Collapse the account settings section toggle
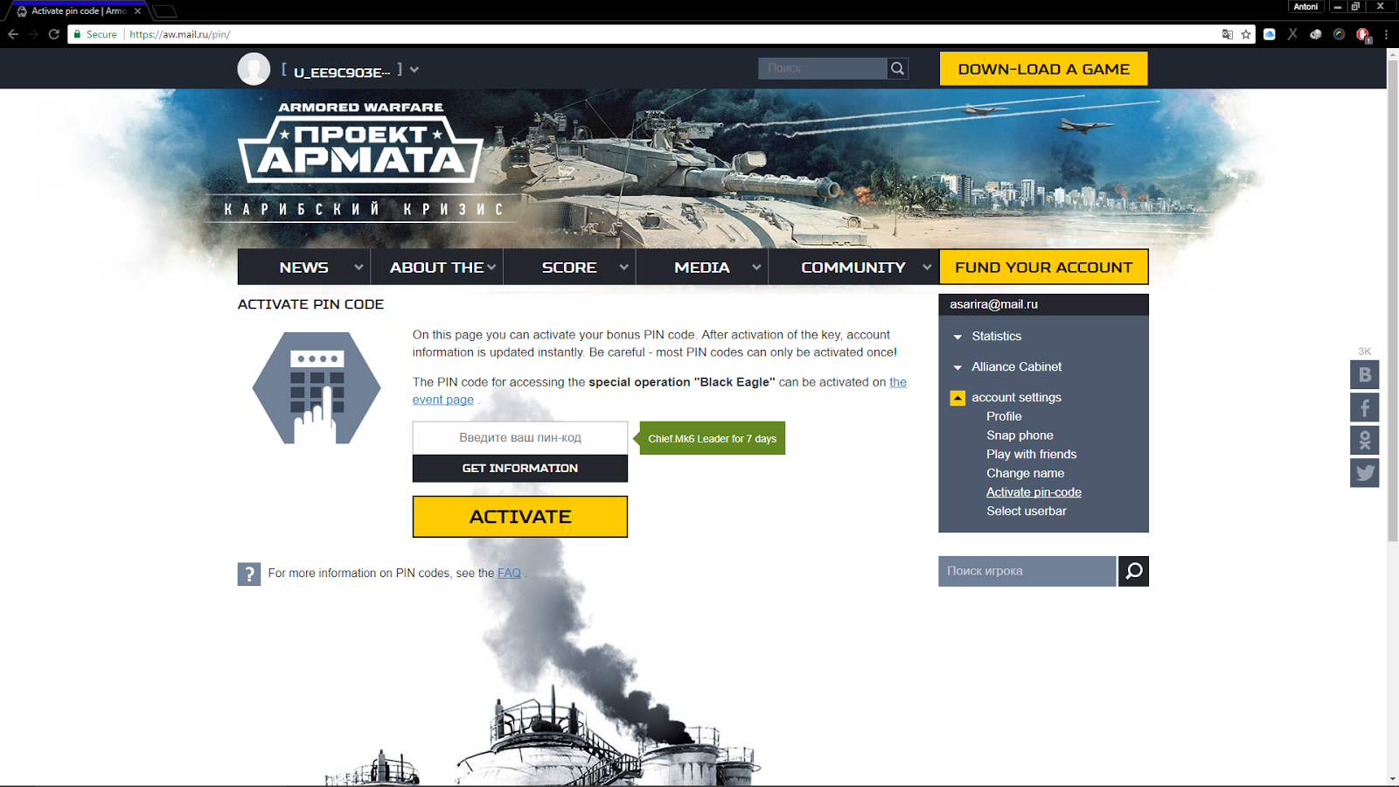1399x787 pixels. [957, 398]
